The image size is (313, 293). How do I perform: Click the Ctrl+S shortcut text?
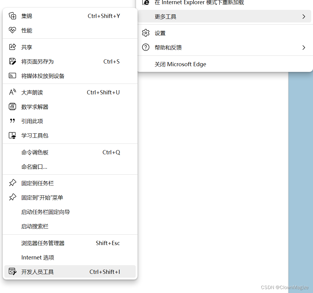click(112, 62)
